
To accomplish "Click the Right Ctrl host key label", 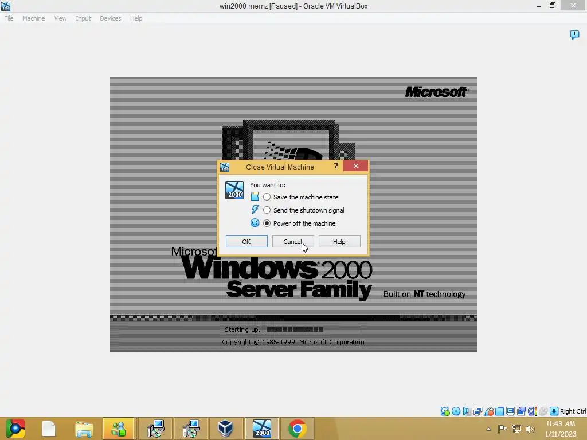I will (x=573, y=411).
